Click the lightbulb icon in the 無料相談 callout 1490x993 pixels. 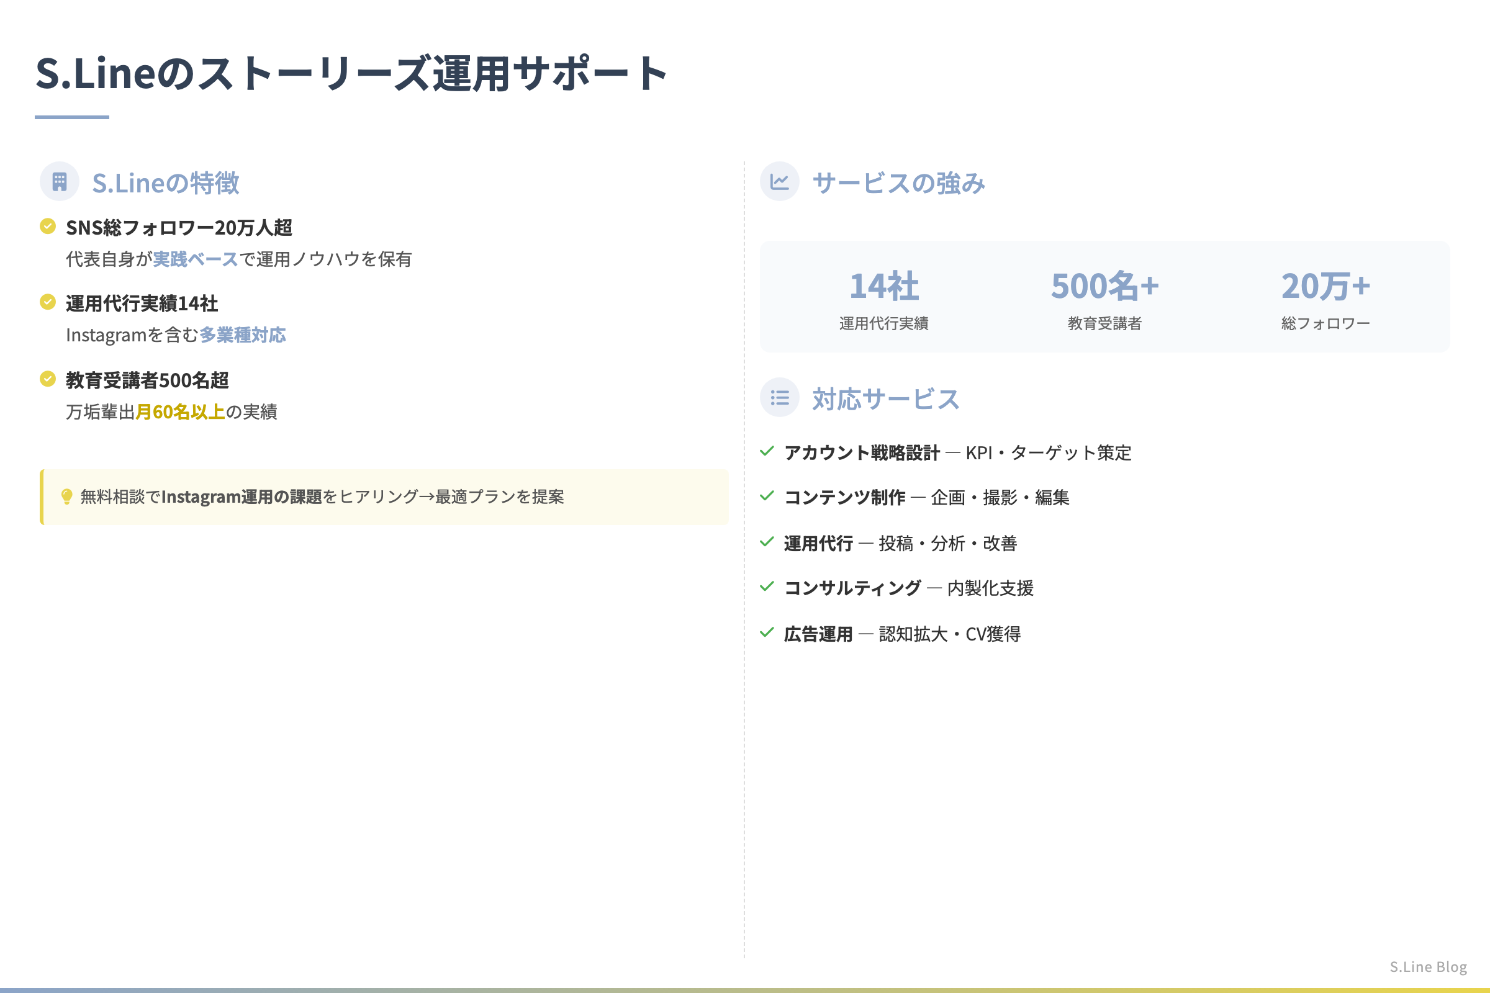point(66,496)
